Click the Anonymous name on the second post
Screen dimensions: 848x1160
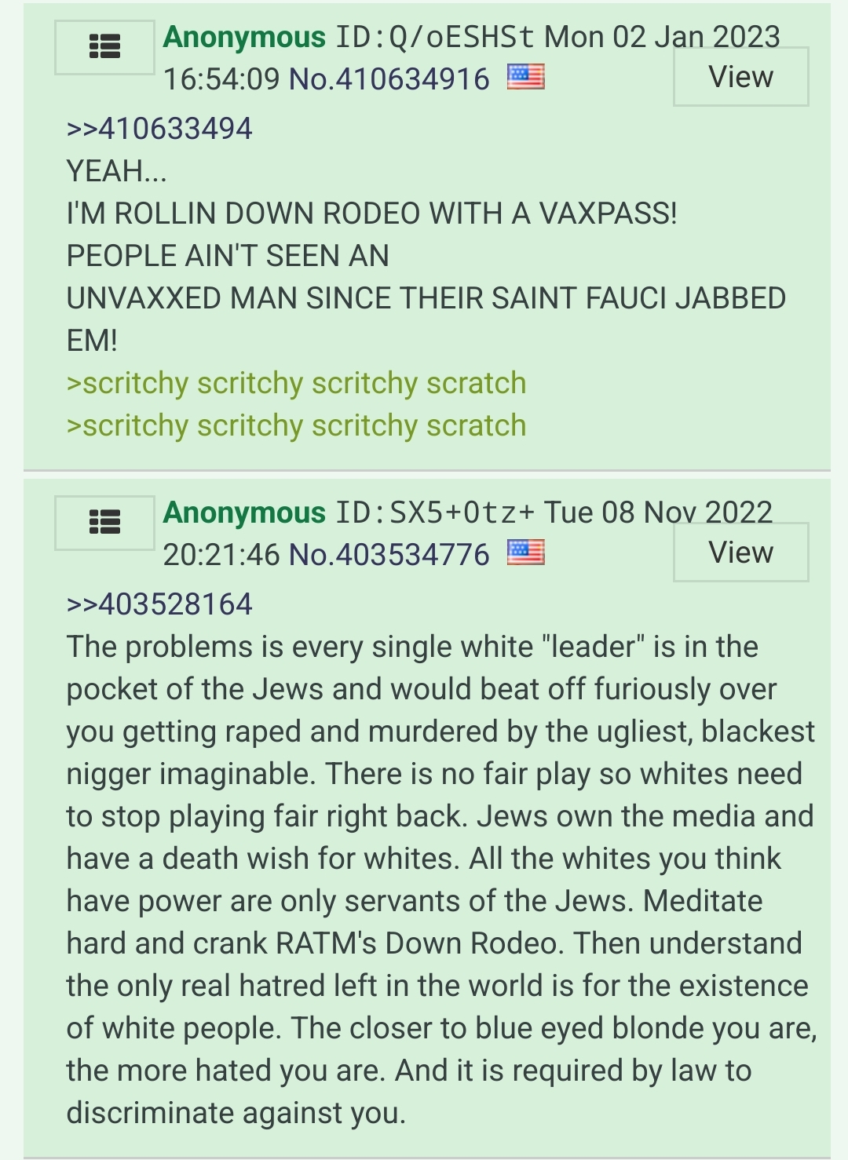pyautogui.click(x=244, y=513)
